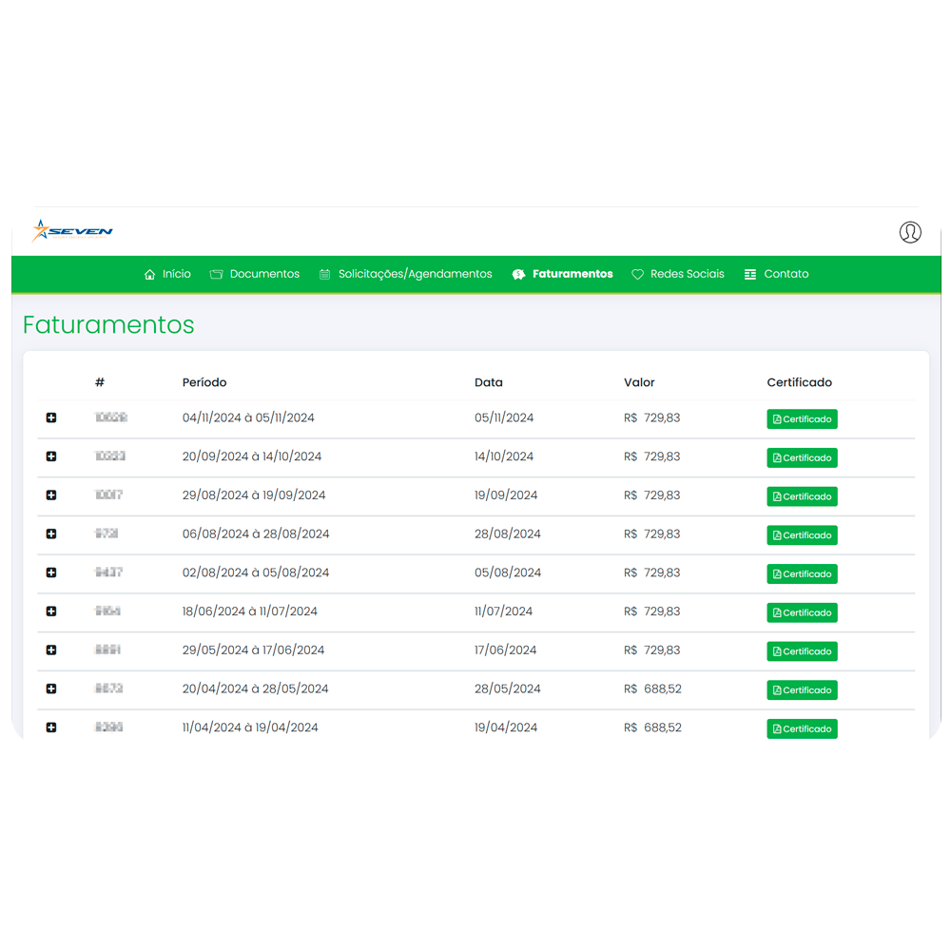Click the list icon beside Contato
This screenshot has height=951, width=951.
pyautogui.click(x=750, y=274)
